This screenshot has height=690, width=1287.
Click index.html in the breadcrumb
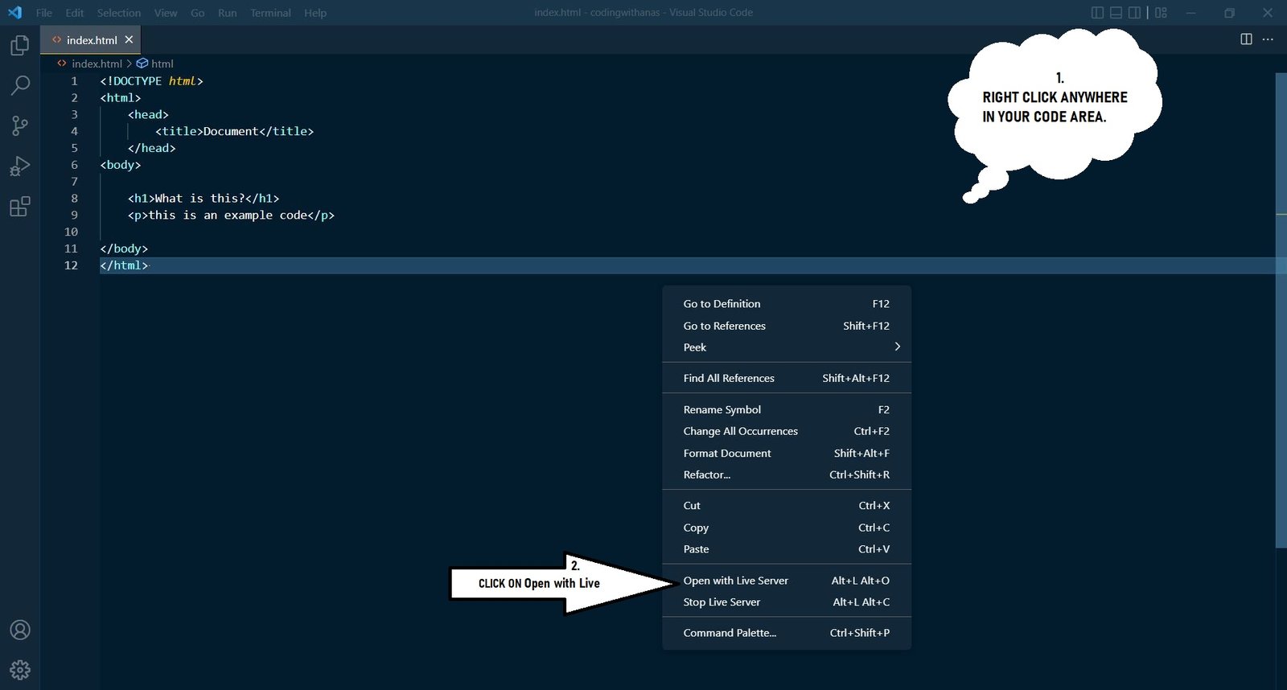tap(97, 64)
